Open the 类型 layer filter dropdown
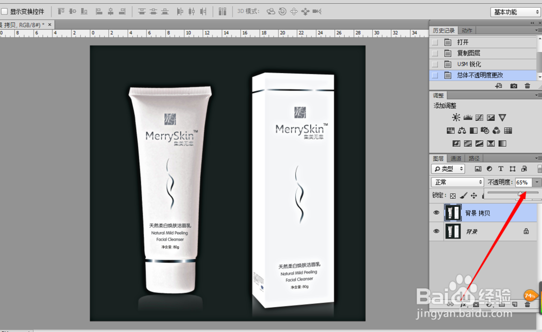 (x=448, y=168)
